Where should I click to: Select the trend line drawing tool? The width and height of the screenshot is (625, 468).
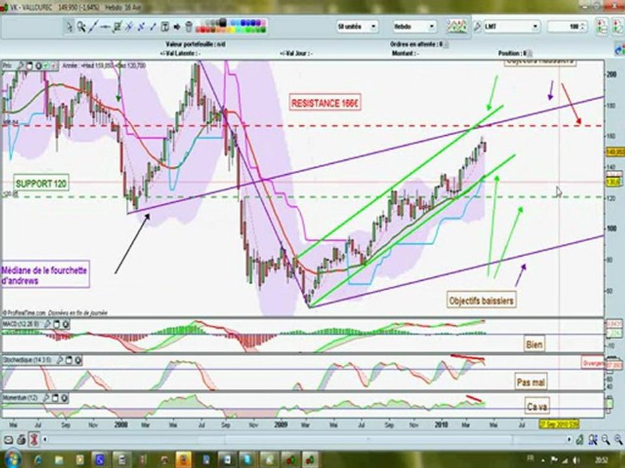[93, 27]
